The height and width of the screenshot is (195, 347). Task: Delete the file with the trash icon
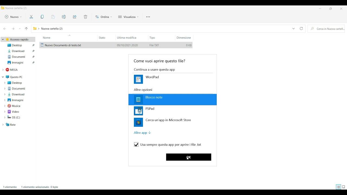point(85,17)
